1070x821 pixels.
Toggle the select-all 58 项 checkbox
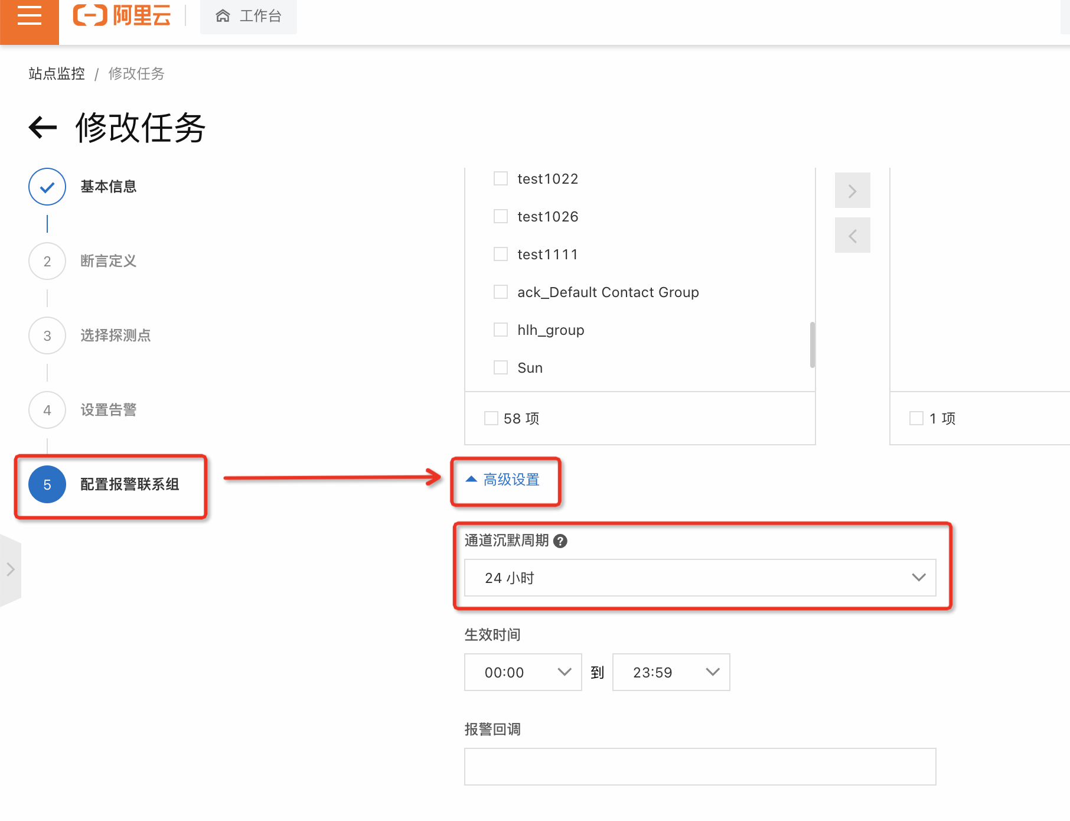[491, 418]
